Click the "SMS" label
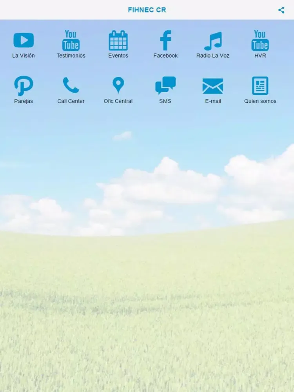This screenshot has height=392, width=294. [165, 101]
